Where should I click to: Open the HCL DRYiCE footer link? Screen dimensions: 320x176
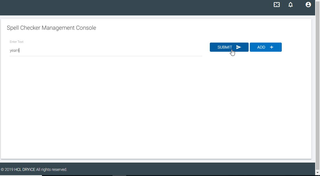[x=25, y=169]
